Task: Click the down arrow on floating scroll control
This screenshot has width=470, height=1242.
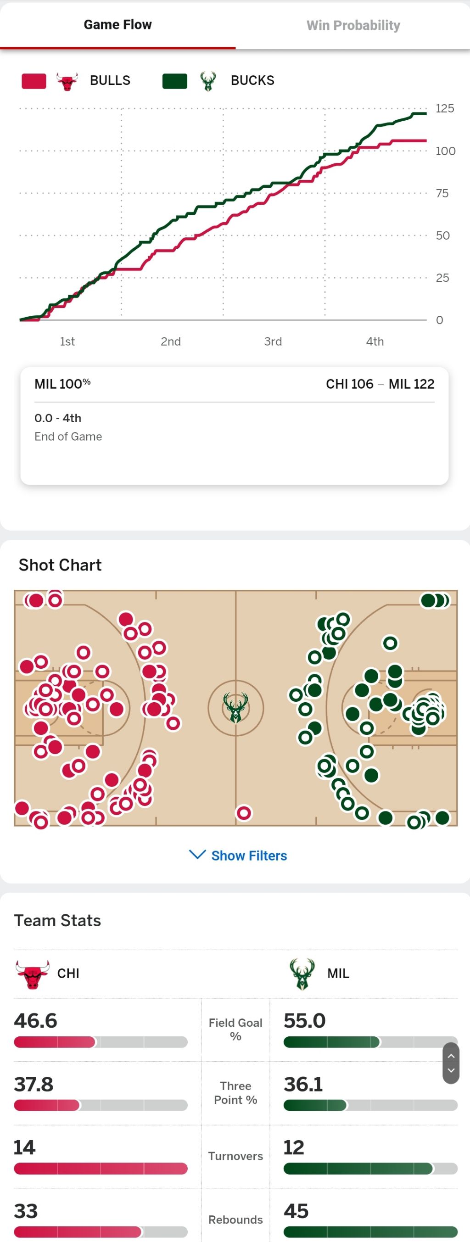Action: tap(451, 1070)
